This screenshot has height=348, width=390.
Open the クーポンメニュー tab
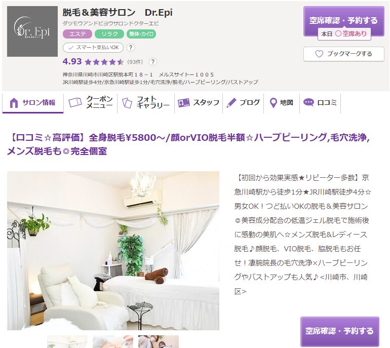(91, 103)
